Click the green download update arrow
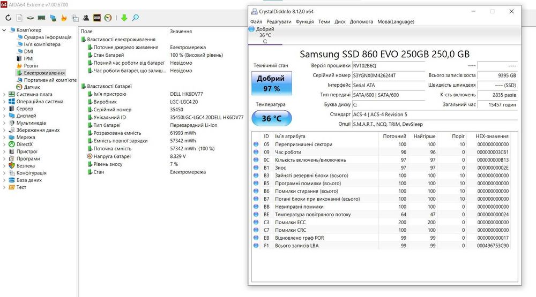 pyautogui.click(x=124, y=18)
